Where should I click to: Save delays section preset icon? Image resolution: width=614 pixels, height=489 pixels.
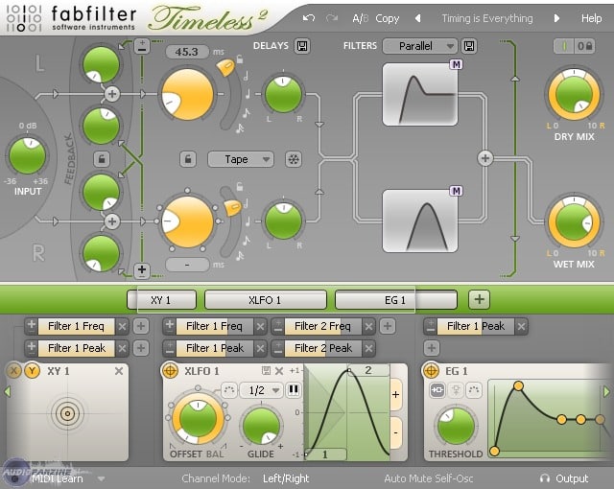pyautogui.click(x=302, y=46)
